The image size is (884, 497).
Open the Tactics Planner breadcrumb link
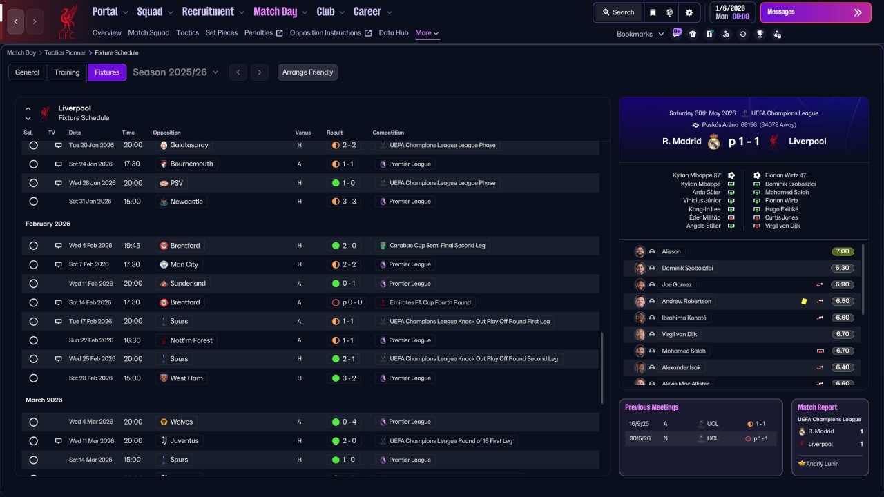(65, 53)
